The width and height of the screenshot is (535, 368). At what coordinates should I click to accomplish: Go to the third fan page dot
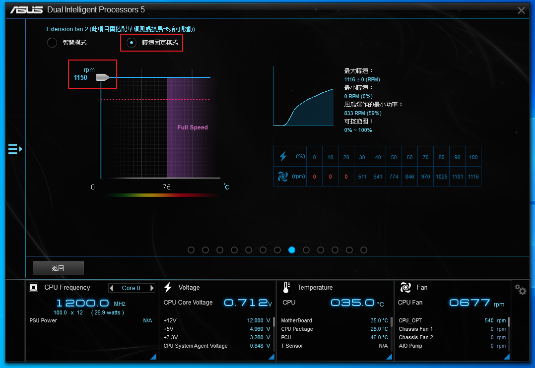click(220, 250)
